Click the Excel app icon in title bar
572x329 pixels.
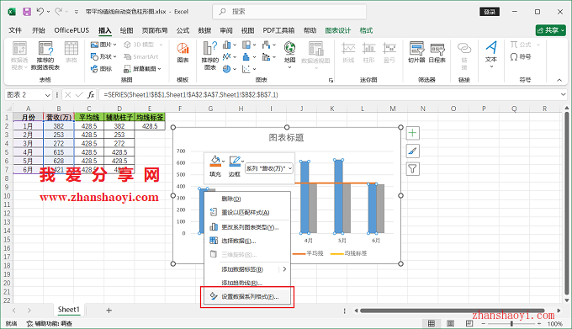point(12,12)
